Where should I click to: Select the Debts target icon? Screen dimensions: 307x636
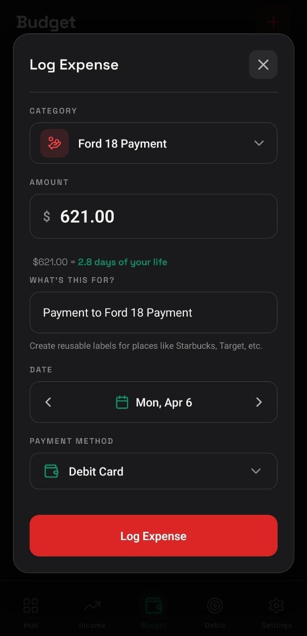(x=215, y=605)
